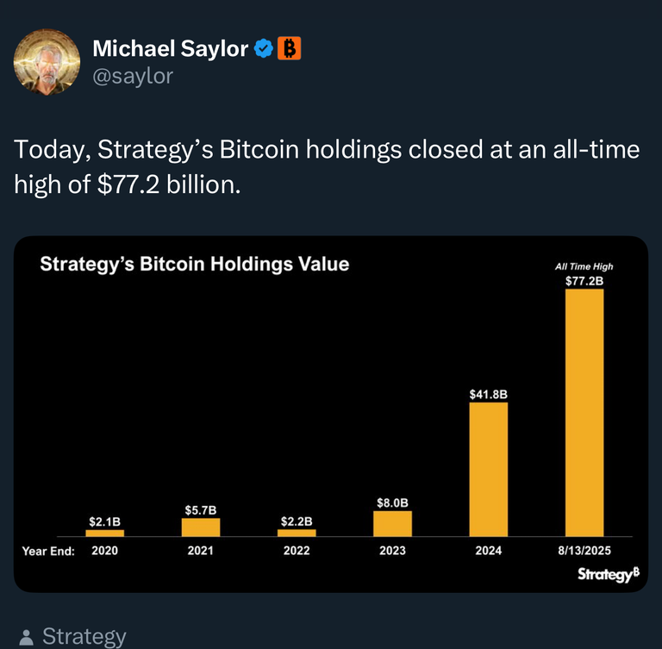Click the 2023 bar showing $8.0B
Image resolution: width=662 pixels, height=649 pixels.
tap(392, 523)
